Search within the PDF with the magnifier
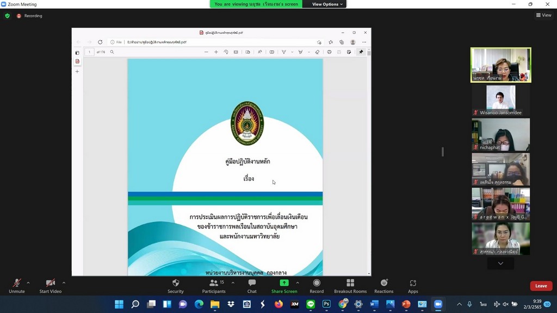Viewport: 557px width, 313px height. pyautogui.click(x=112, y=52)
